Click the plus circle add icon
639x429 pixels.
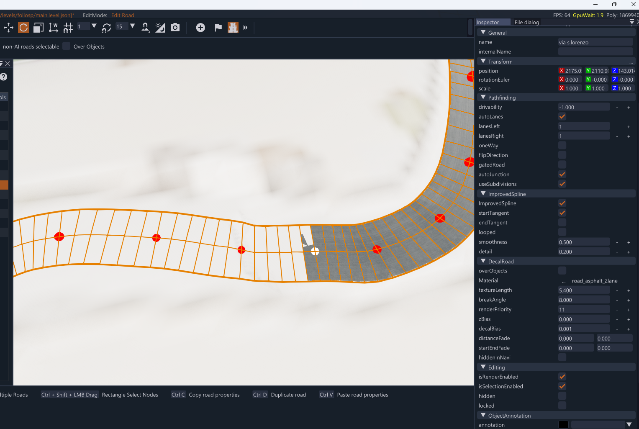point(200,28)
